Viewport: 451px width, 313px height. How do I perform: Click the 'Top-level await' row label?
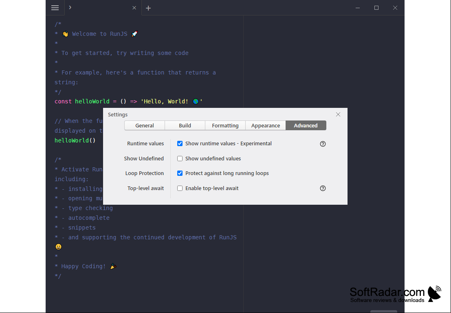tap(145, 188)
